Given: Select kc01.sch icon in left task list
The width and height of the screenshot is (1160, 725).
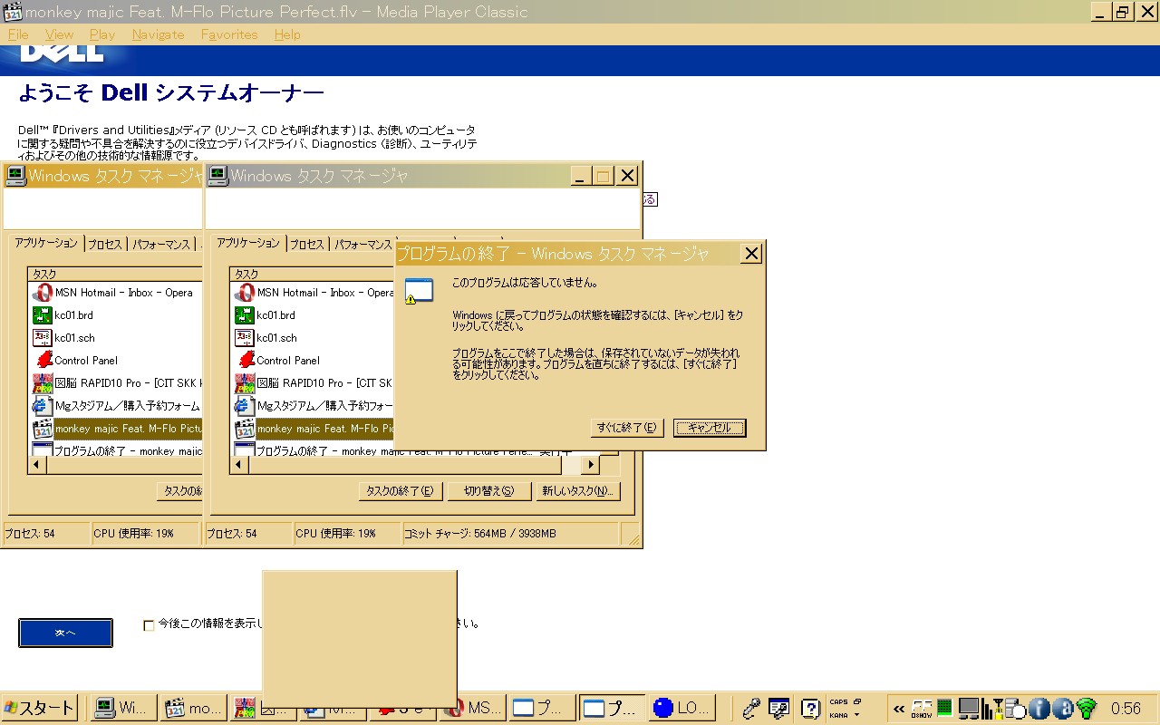Looking at the screenshot, I should click(x=42, y=338).
